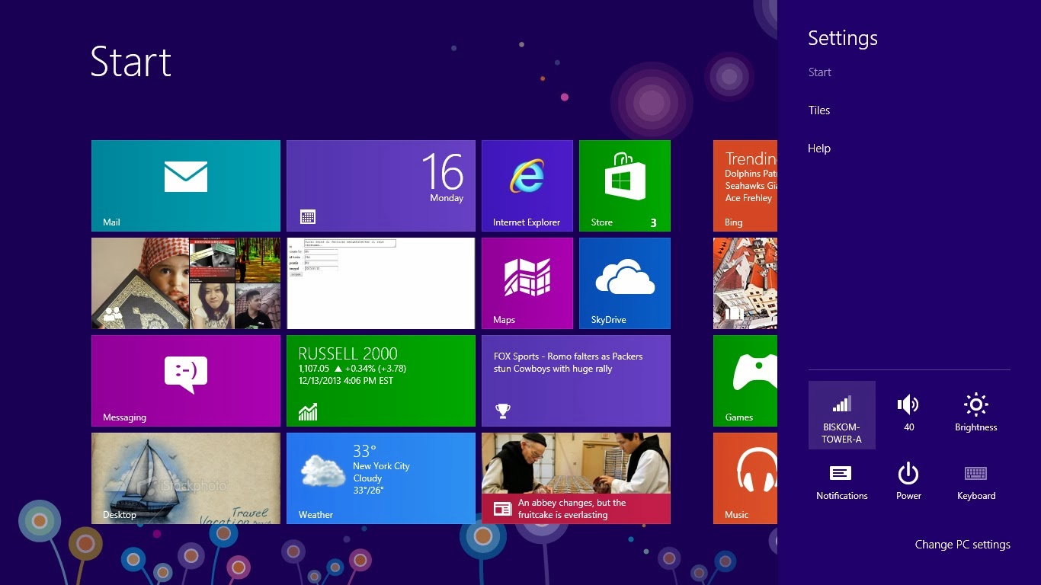
Task: Open the Calendar tile showing 16 Monday
Action: (381, 186)
